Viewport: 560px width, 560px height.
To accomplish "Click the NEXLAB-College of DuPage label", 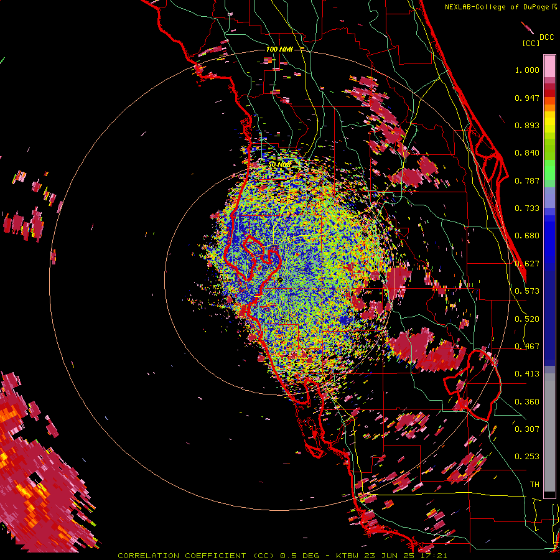I will click(500, 7).
